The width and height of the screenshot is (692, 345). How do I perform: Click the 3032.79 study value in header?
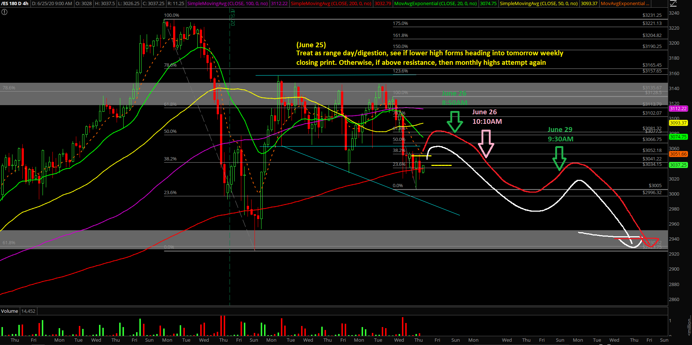[382, 3]
